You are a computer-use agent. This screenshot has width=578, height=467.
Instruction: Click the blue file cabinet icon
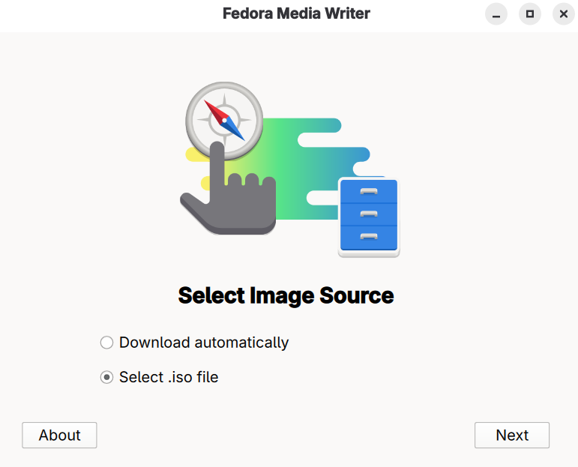click(368, 216)
